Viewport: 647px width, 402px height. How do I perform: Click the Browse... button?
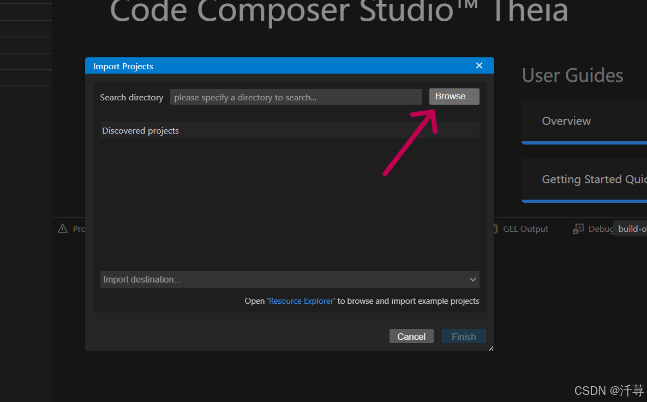454,97
